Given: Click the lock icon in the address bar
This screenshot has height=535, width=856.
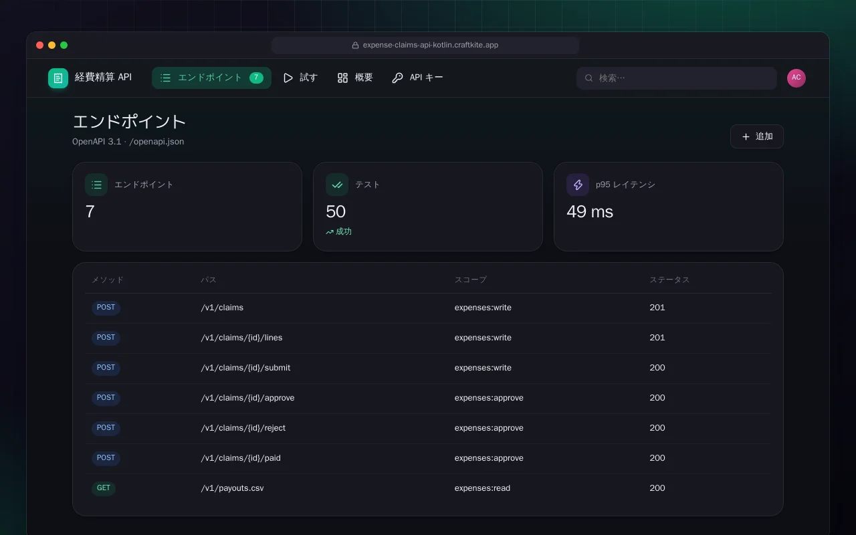Looking at the screenshot, I should pos(356,45).
